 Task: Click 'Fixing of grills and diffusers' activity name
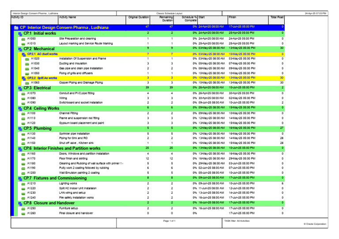[76, 73]
